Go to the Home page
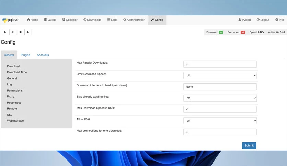Image resolution: width=287 pixels, height=166 pixels. click(33, 20)
